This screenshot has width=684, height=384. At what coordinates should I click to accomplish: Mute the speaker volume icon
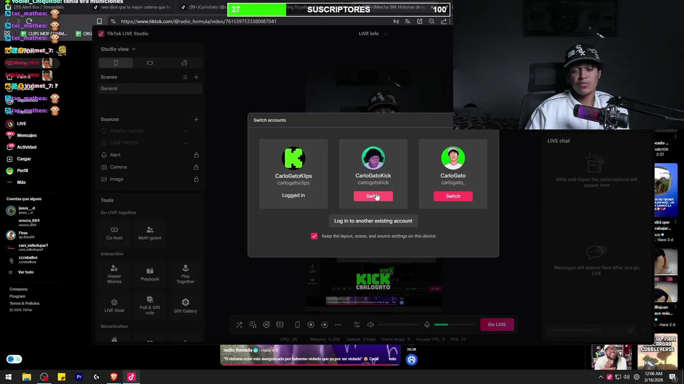(370, 324)
